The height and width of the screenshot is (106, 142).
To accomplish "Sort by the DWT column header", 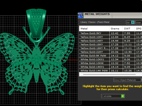I will coord(129,29).
